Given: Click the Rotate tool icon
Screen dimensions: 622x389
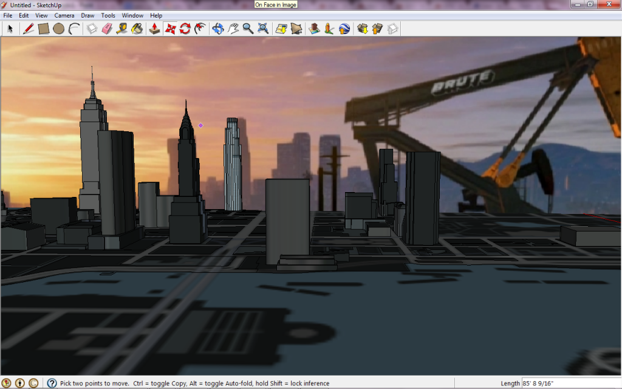Looking at the screenshot, I should tap(185, 29).
